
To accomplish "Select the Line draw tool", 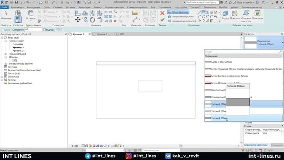I will point(199,12).
